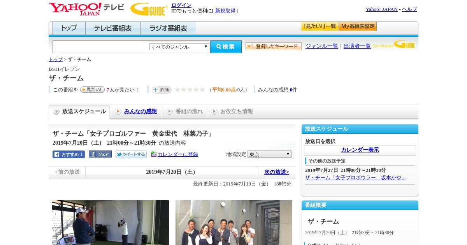Click the <前の放送 link

point(67,172)
